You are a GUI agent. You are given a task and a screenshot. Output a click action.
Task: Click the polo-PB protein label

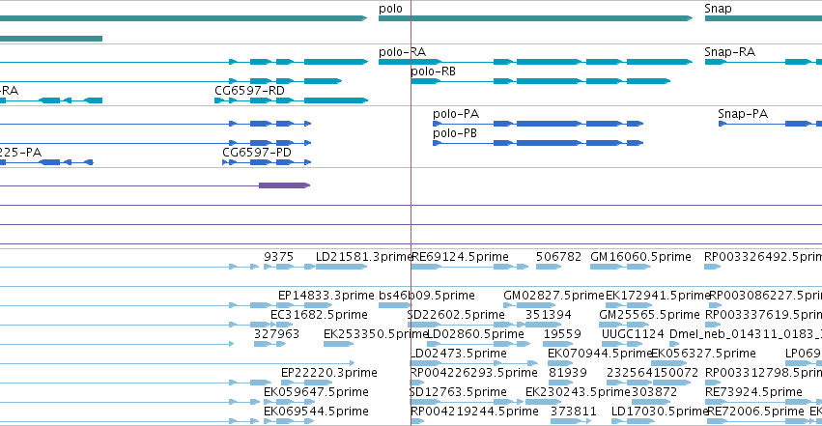point(455,133)
